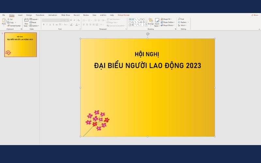261x163 pixels.
Task: Open the Select dropdown in Editing
Action: pyautogui.click(x=182, y=25)
